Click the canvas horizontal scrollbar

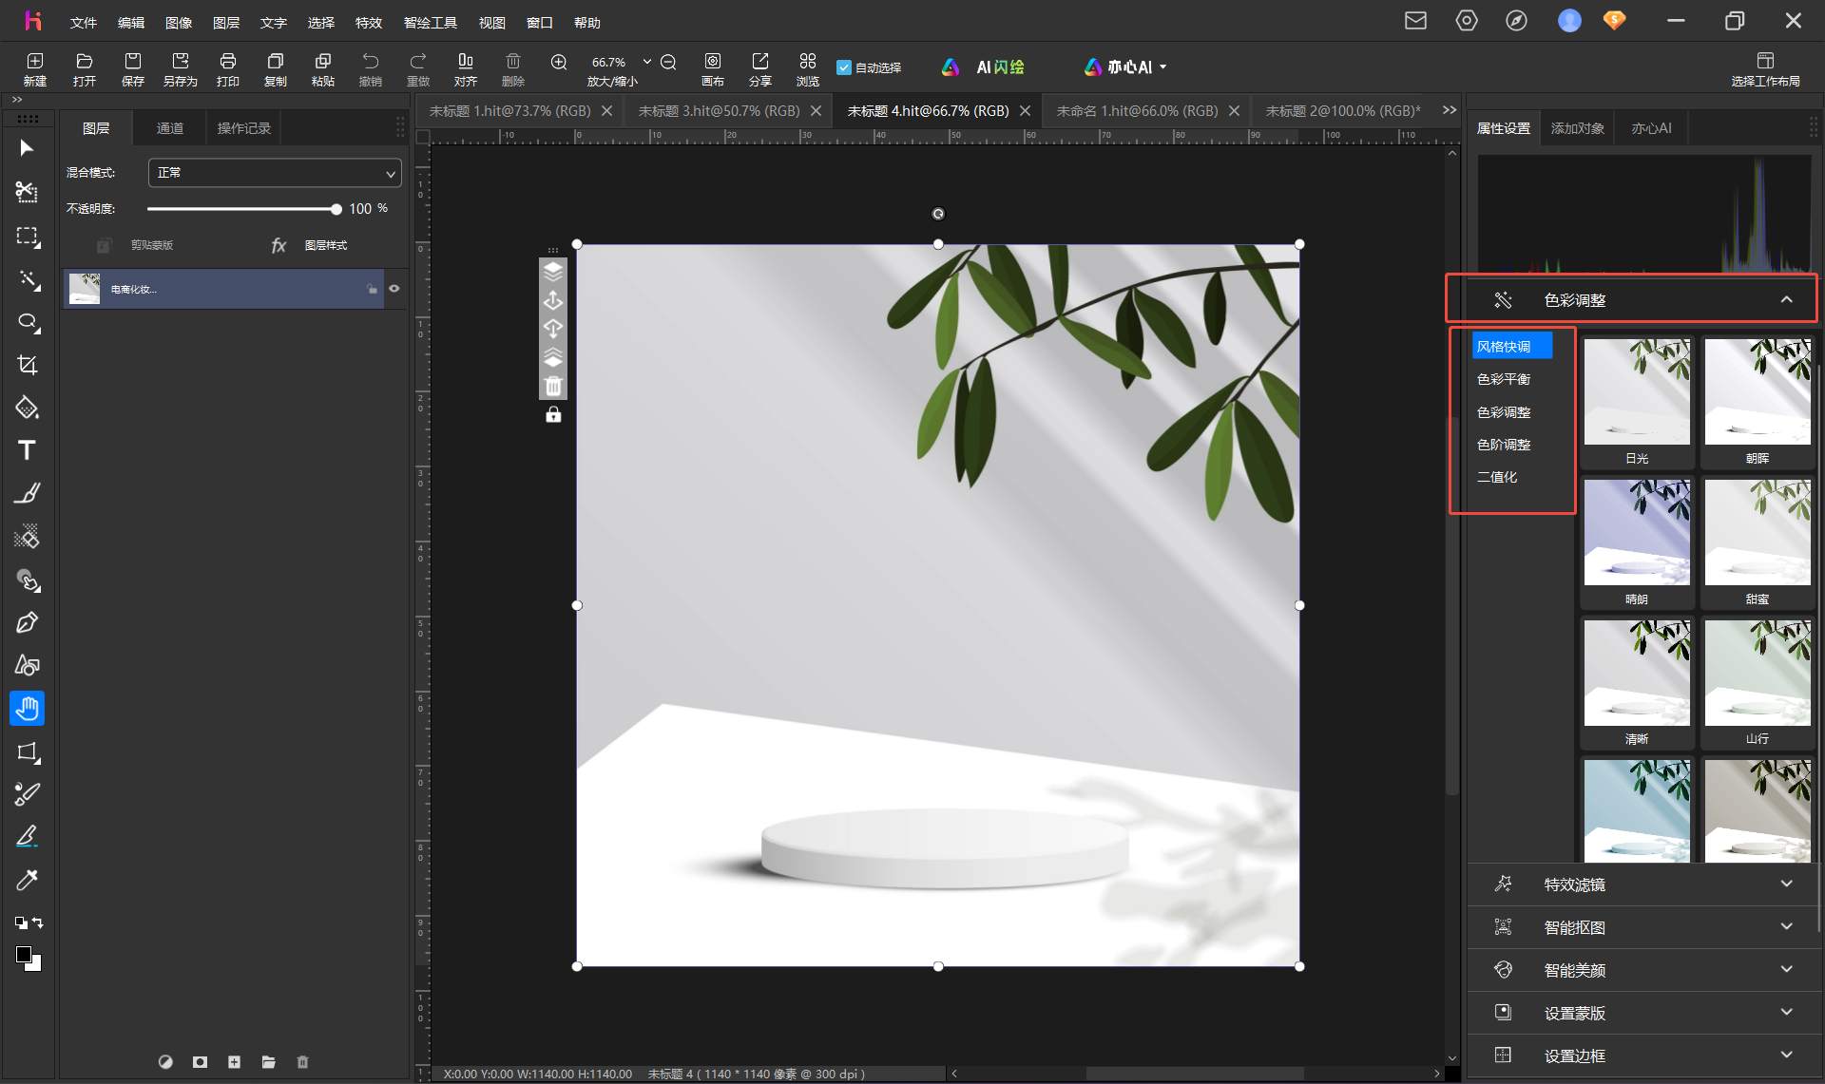tap(1195, 1074)
